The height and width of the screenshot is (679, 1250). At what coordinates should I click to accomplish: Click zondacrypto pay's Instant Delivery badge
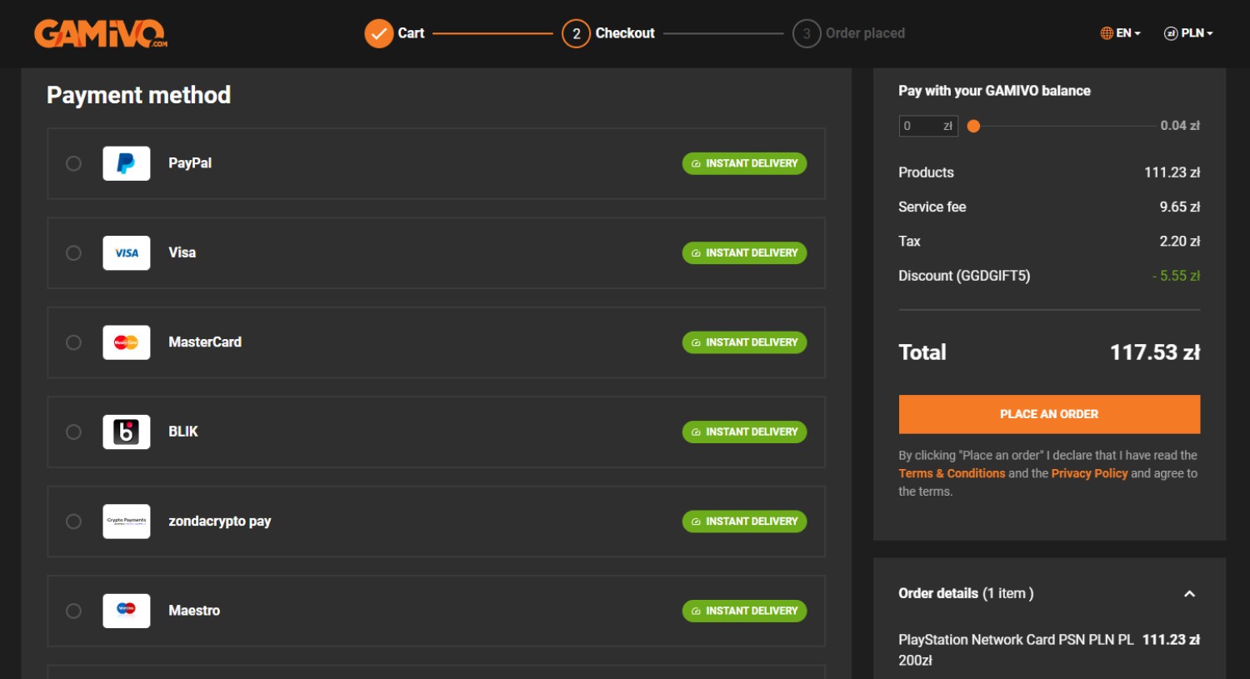(744, 522)
